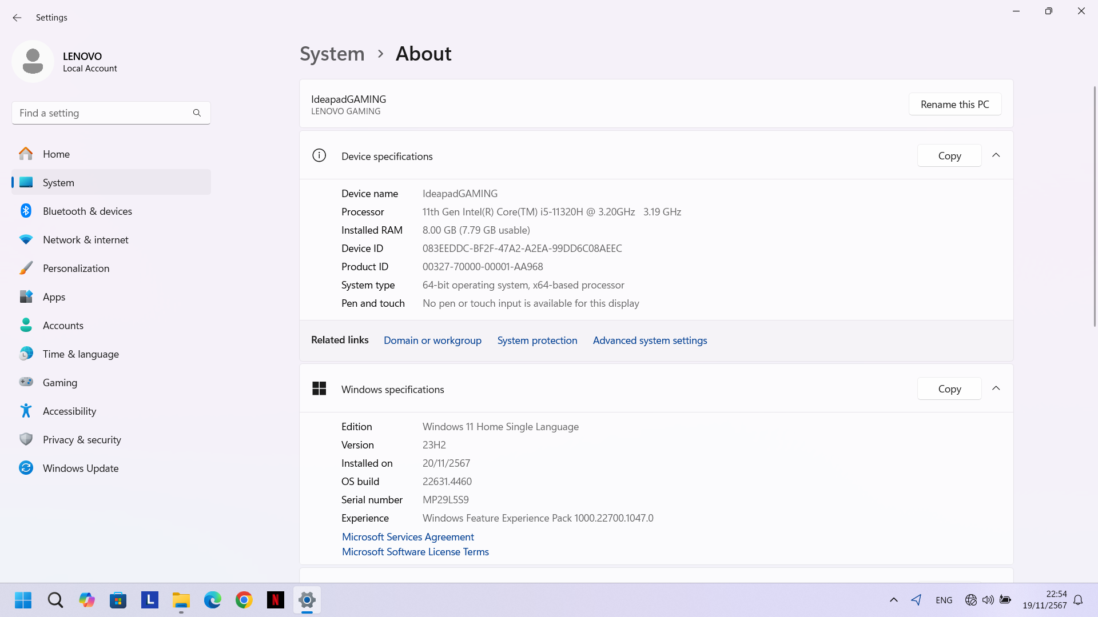Open Personalization settings
The height and width of the screenshot is (617, 1098).
(x=111, y=268)
